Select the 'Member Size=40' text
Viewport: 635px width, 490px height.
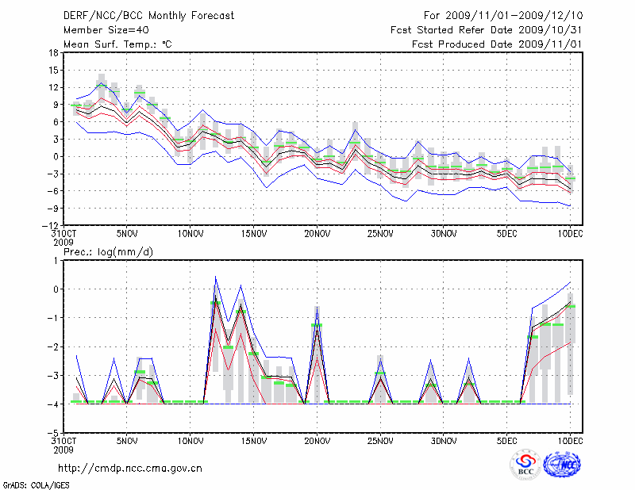click(101, 30)
